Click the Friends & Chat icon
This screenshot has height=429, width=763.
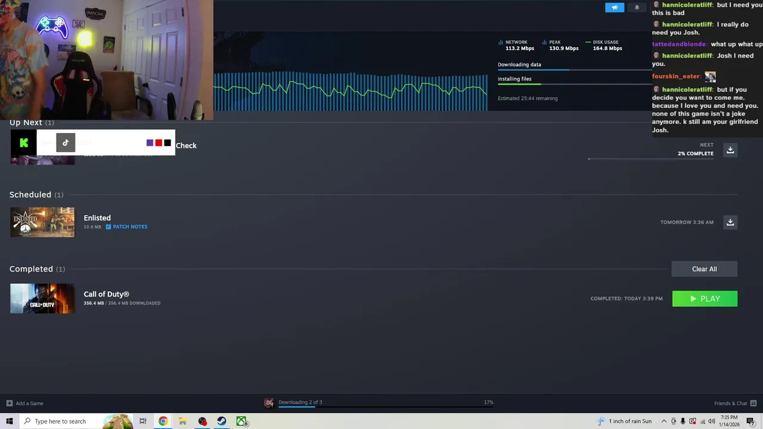pos(753,403)
